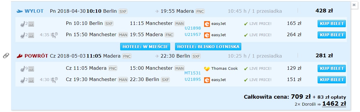Click HOTELE: W MIEŚCIE button
This screenshot has height=112, width=360.
point(146,47)
